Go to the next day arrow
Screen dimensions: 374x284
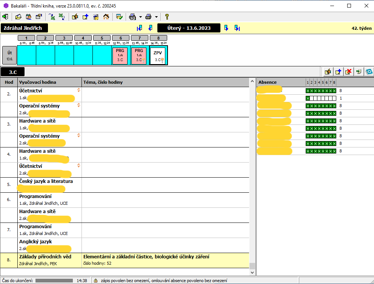[226, 28]
